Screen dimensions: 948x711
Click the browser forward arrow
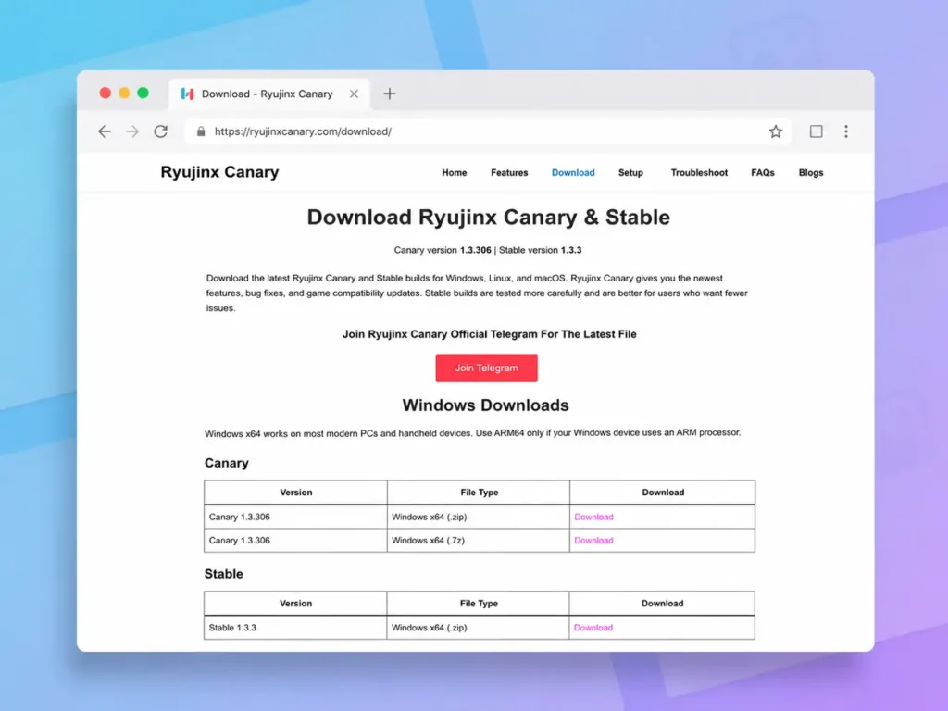[x=132, y=131]
